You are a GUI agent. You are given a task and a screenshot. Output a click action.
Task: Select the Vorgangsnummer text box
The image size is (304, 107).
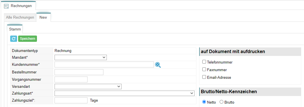click(x=71, y=79)
